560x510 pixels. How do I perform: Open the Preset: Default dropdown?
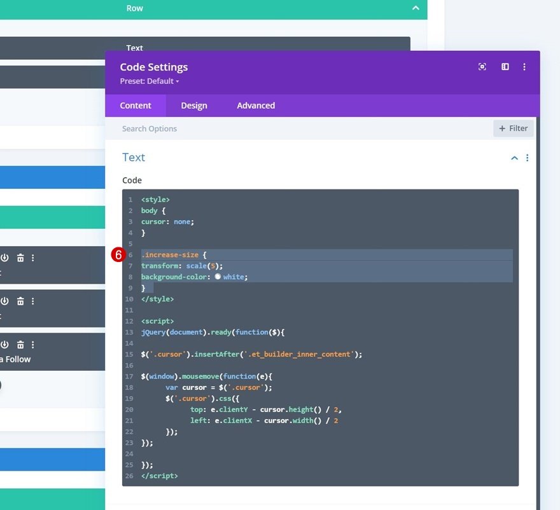coord(150,81)
